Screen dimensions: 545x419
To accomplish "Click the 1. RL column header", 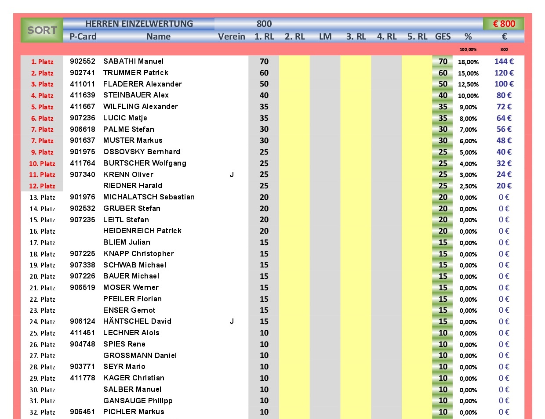I will coord(264,36).
